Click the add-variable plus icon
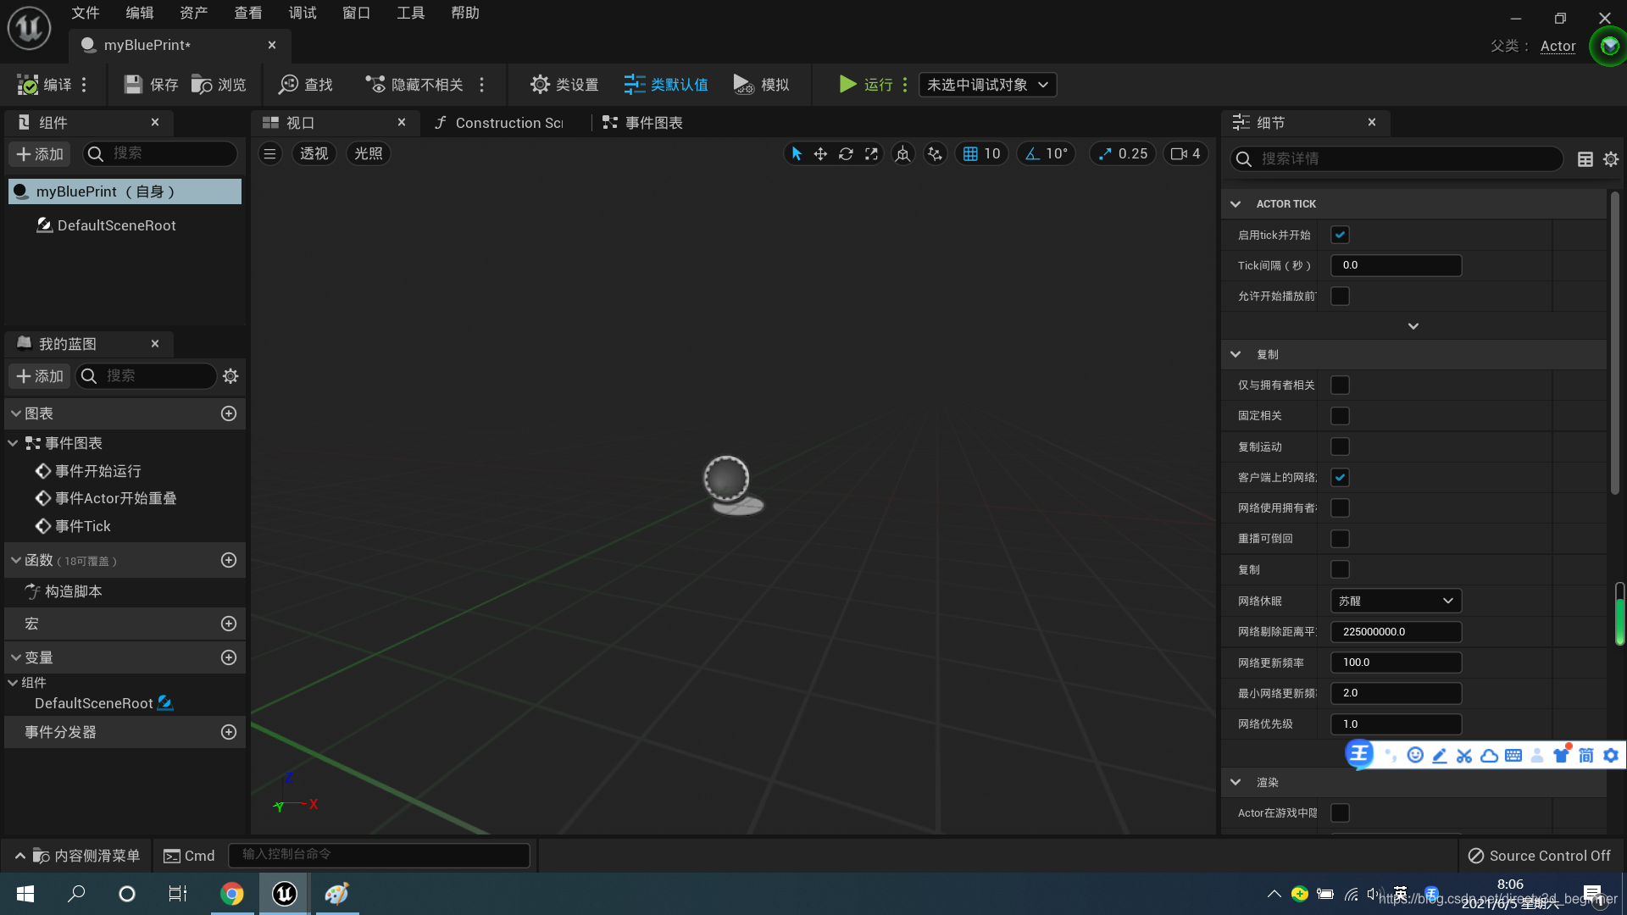1627x915 pixels. point(228,657)
